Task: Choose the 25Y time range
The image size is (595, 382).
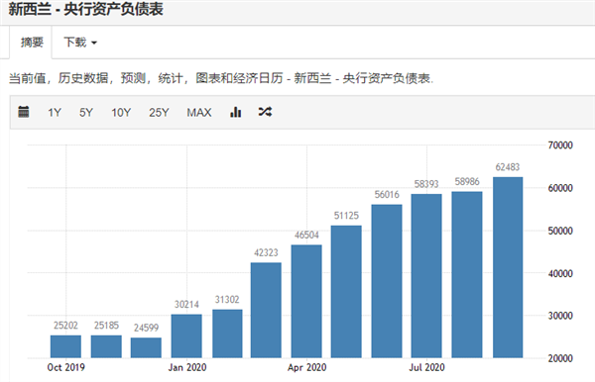Action: click(x=159, y=113)
